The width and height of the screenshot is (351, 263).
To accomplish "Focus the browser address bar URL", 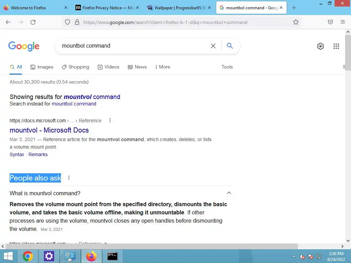I will tap(165, 22).
